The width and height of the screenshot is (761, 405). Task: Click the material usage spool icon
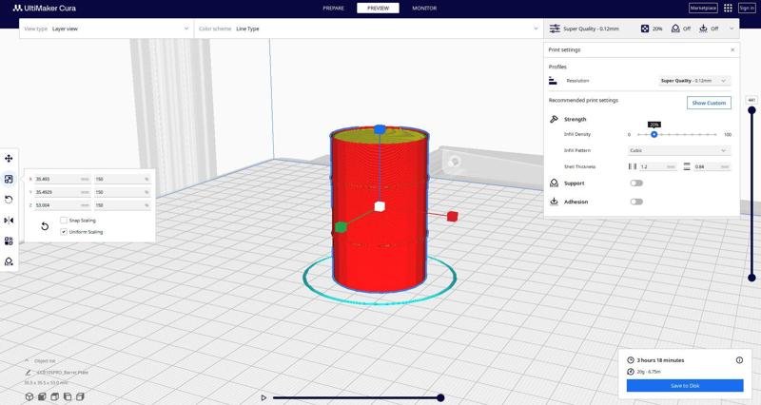(631, 372)
